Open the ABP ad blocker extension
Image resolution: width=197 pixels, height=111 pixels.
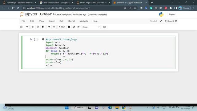(x=166, y=8)
